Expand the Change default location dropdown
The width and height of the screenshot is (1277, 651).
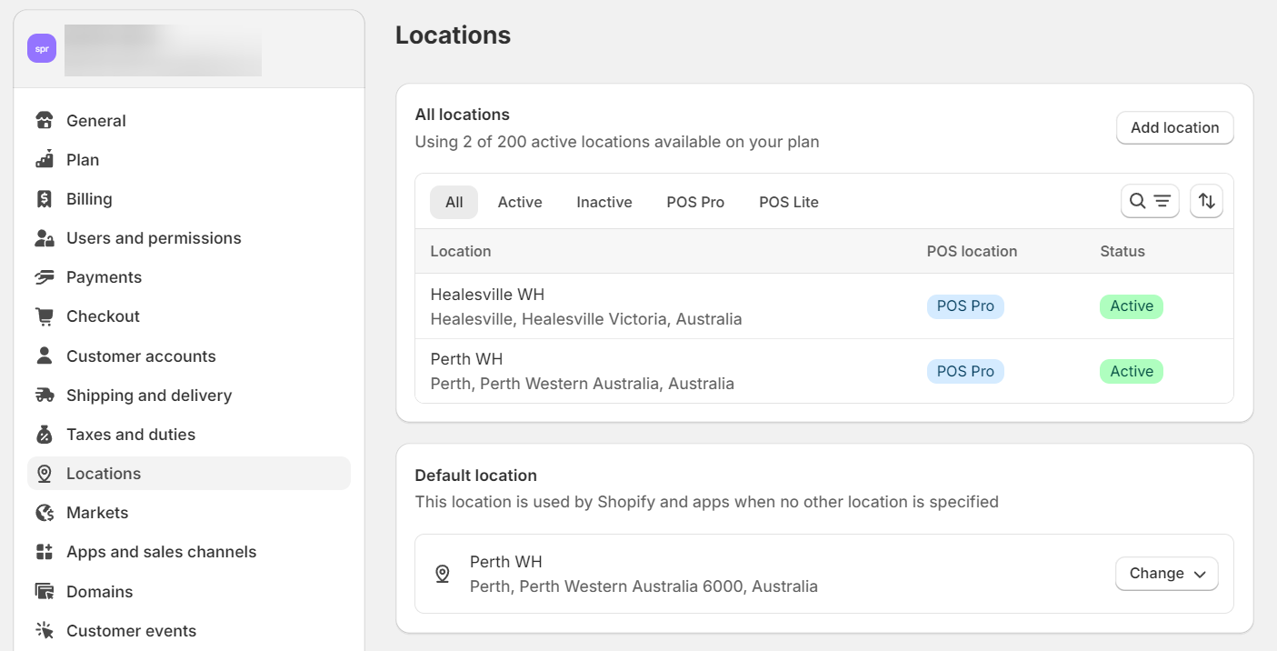click(1166, 574)
